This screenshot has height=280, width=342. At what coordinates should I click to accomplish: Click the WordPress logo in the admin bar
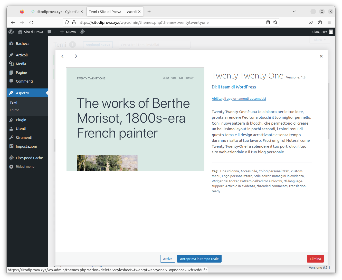[11, 32]
